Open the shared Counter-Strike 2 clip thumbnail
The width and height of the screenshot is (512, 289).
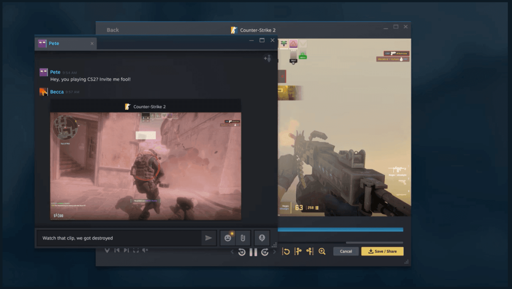tap(146, 166)
